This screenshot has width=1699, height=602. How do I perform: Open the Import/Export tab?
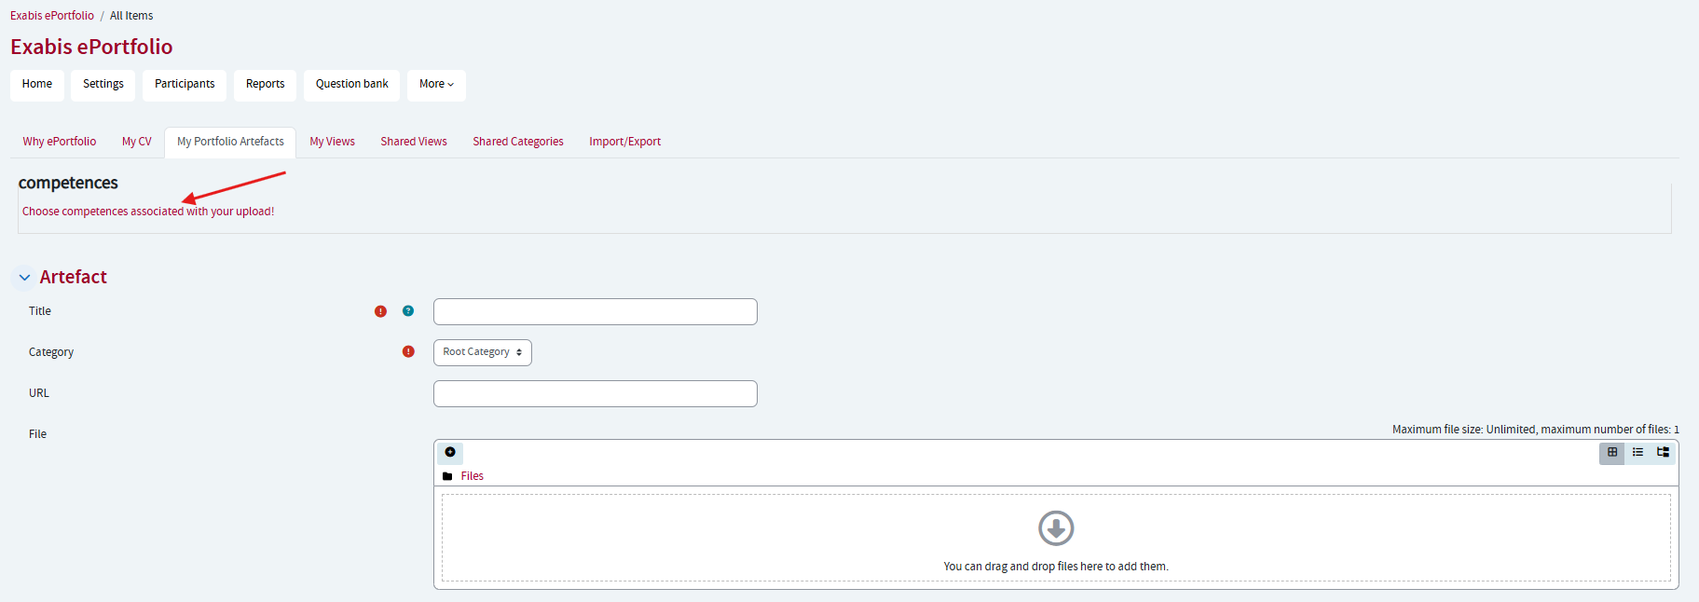click(625, 142)
